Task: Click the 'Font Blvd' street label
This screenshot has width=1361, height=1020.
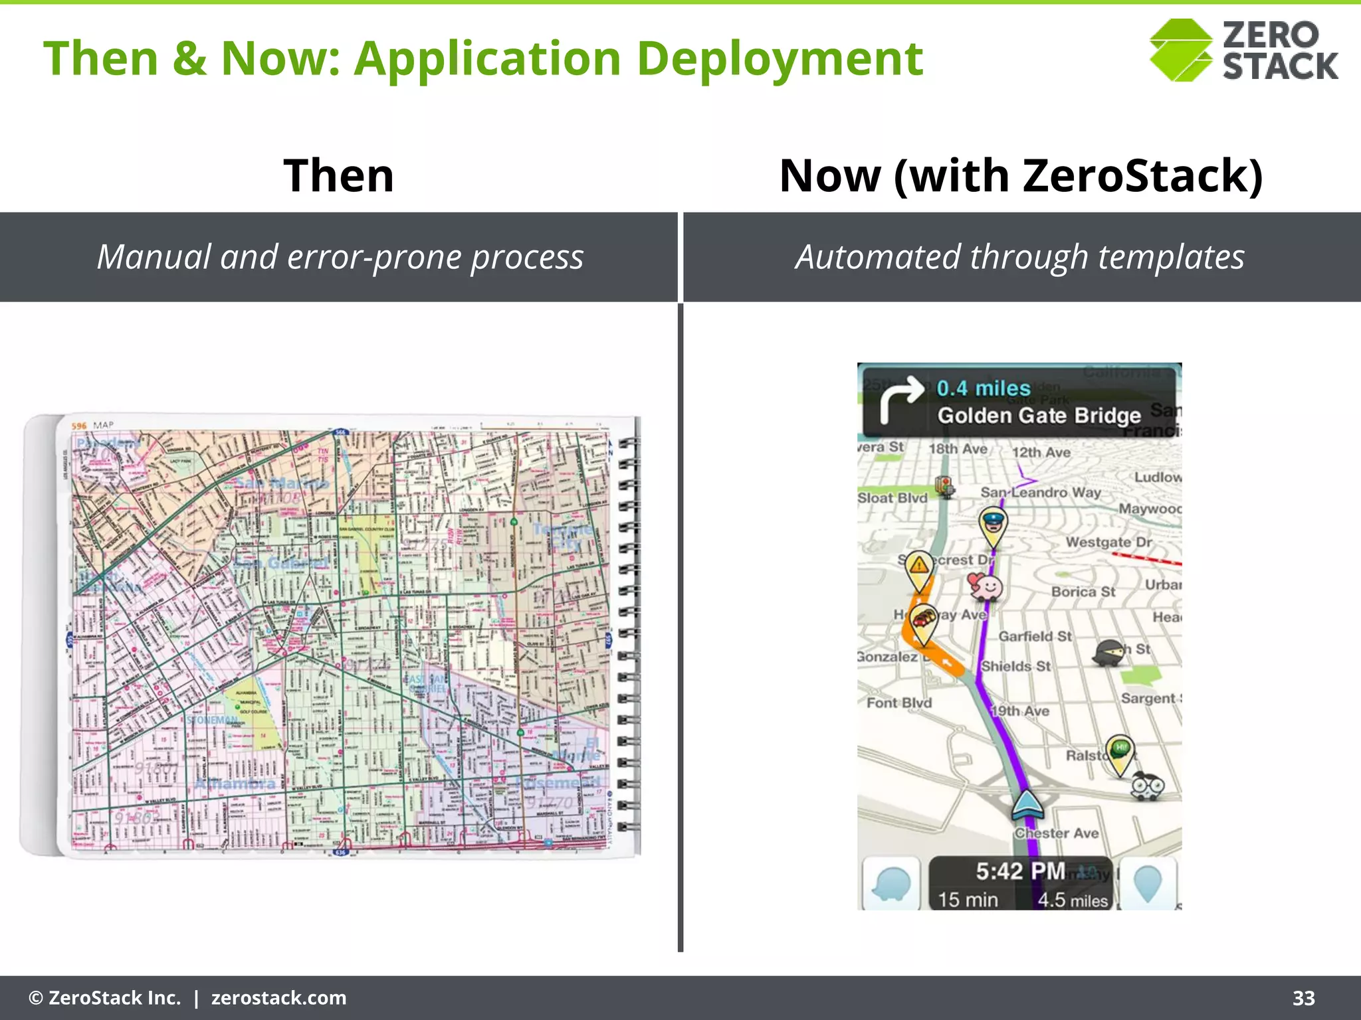Action: click(899, 703)
